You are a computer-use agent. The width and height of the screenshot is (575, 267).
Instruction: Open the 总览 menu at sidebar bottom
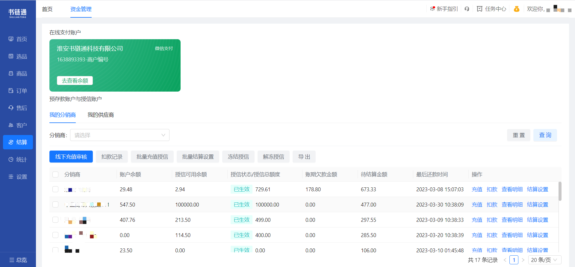pos(18,260)
